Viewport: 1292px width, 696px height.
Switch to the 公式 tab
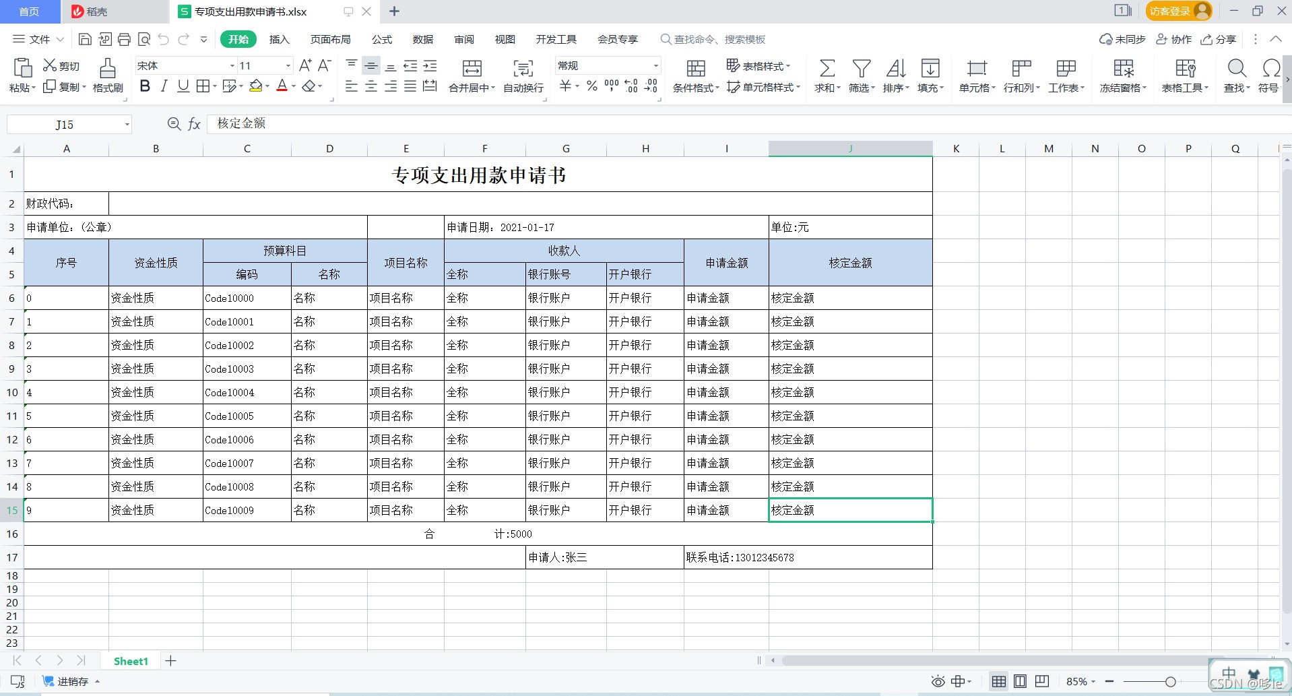coord(382,39)
